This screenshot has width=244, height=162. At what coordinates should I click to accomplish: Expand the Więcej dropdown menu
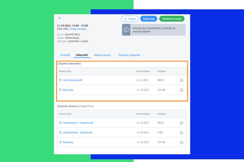coord(130,19)
